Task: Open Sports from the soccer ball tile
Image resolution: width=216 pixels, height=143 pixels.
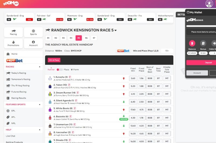Action: coord(33,32)
